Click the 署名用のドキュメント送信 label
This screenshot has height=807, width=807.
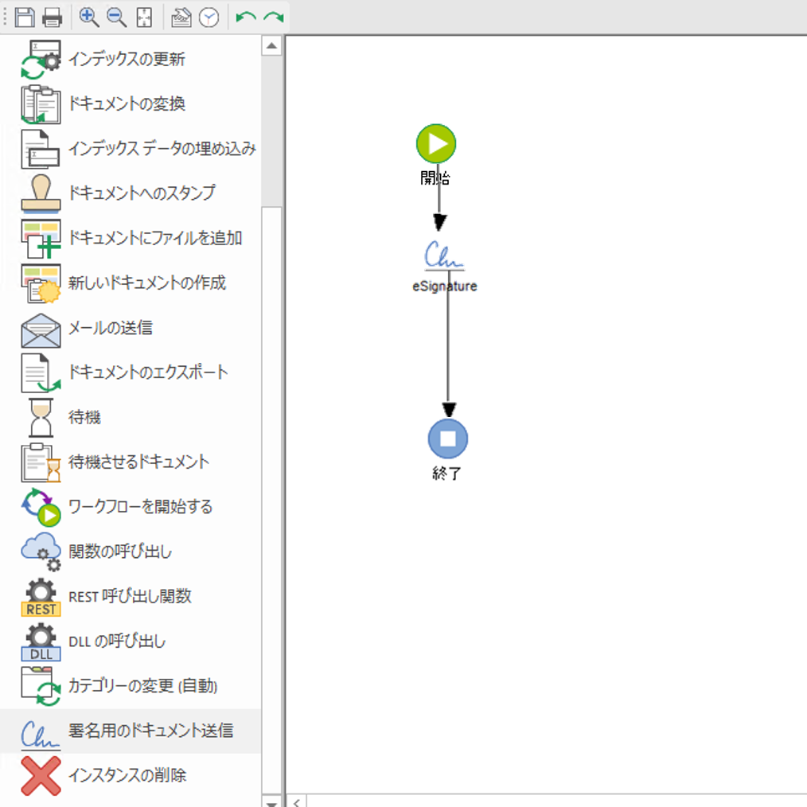[x=150, y=731]
